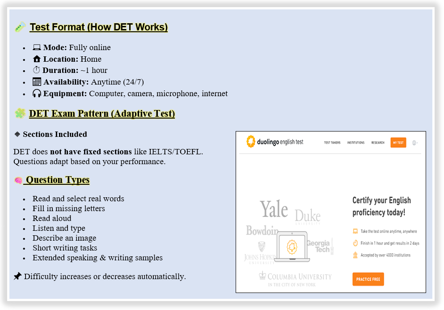Viewport: 444px width, 310px height.
Task: Click the brain icon beside Question Types
Action: tap(18, 180)
